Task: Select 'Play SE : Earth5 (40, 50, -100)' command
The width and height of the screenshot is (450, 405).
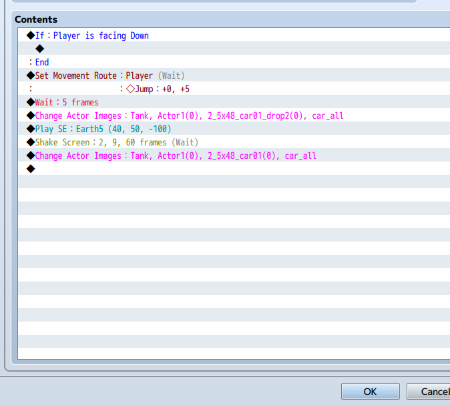Action: coord(234,129)
